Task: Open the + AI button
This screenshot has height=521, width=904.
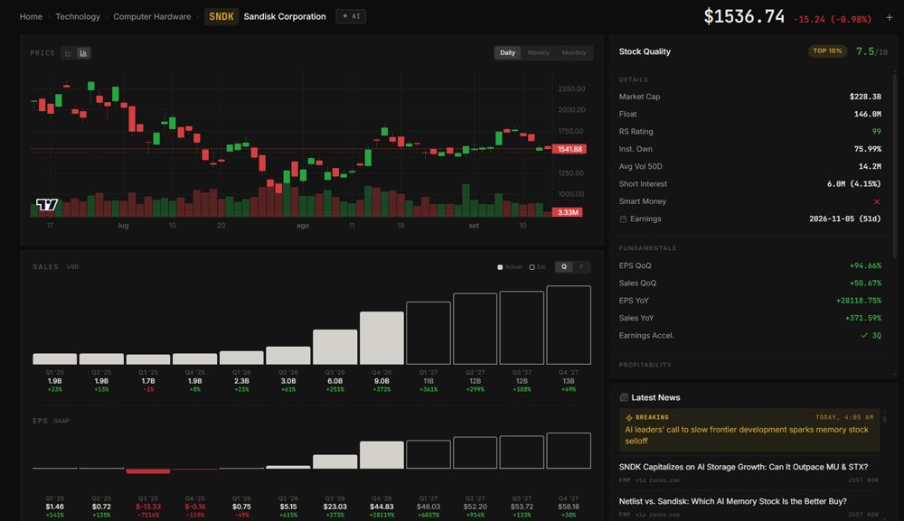Action: pos(351,16)
